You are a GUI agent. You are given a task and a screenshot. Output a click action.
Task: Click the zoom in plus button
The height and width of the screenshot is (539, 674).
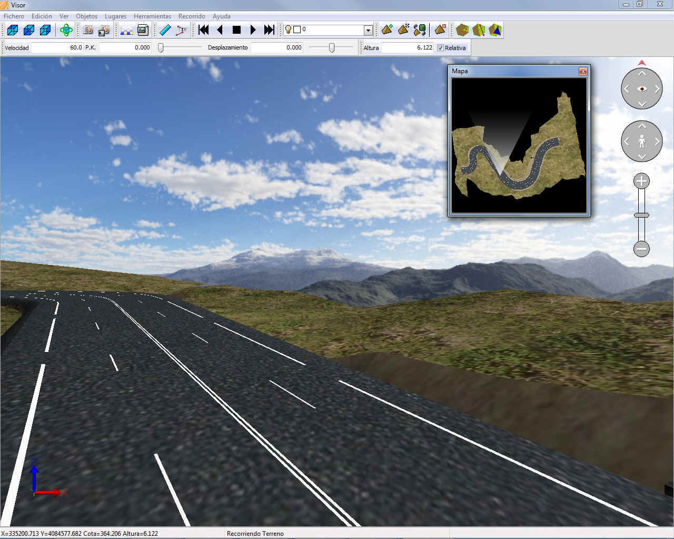point(641,182)
